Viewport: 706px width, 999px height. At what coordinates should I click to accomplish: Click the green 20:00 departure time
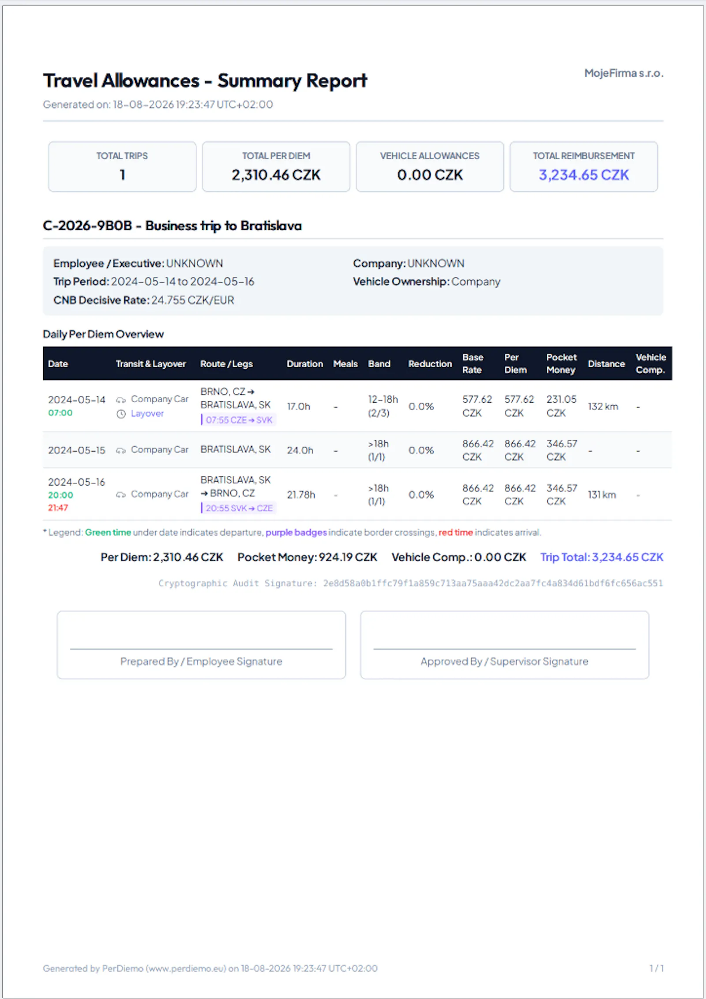pos(61,495)
